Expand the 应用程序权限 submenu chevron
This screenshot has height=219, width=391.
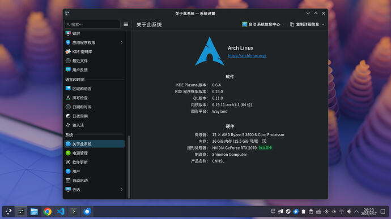coord(121,42)
